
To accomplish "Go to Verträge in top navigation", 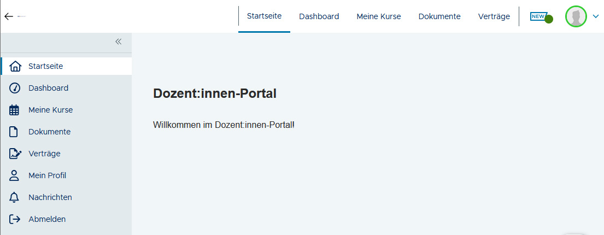I will coord(494,16).
